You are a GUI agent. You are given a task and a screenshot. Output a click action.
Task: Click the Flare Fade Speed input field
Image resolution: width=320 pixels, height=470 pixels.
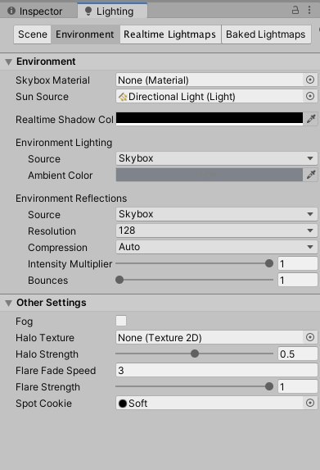pyautogui.click(x=217, y=370)
